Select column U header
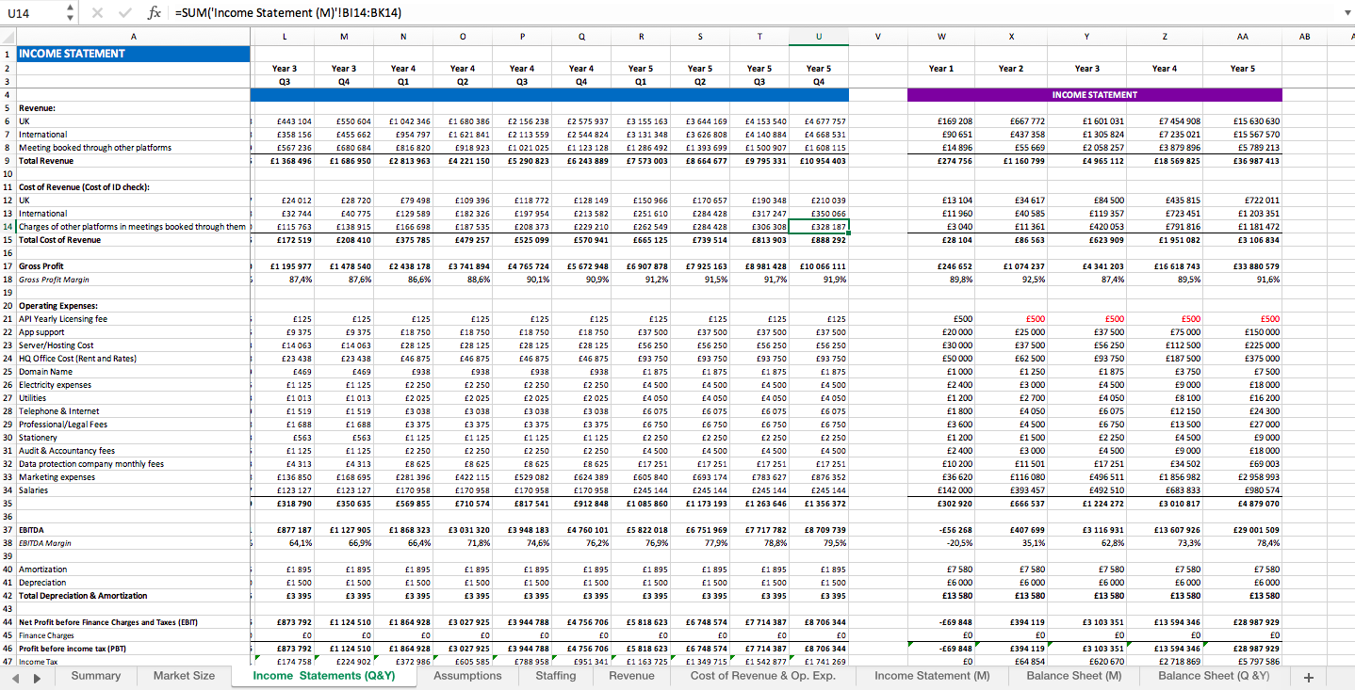Viewport: 1355px width, 690px height. point(819,37)
